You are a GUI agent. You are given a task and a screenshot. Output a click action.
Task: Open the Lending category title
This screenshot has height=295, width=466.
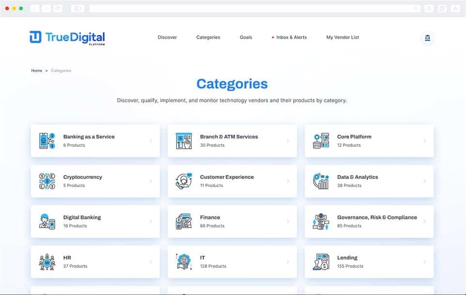[347, 258]
